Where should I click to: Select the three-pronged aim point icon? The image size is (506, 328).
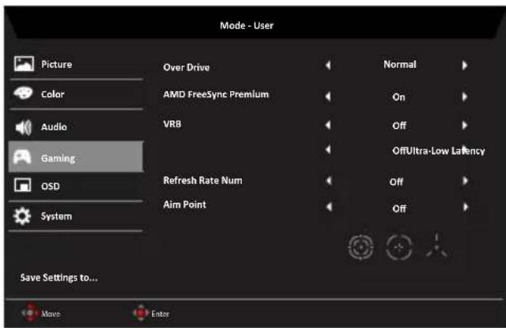(x=436, y=246)
